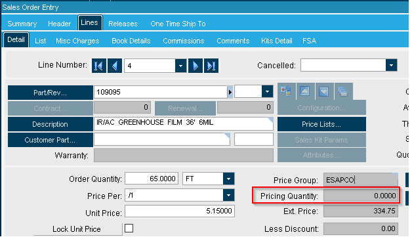Click the Ext. Price value 334.75
Image resolution: width=412 pixels, height=239 pixels.
(361, 211)
